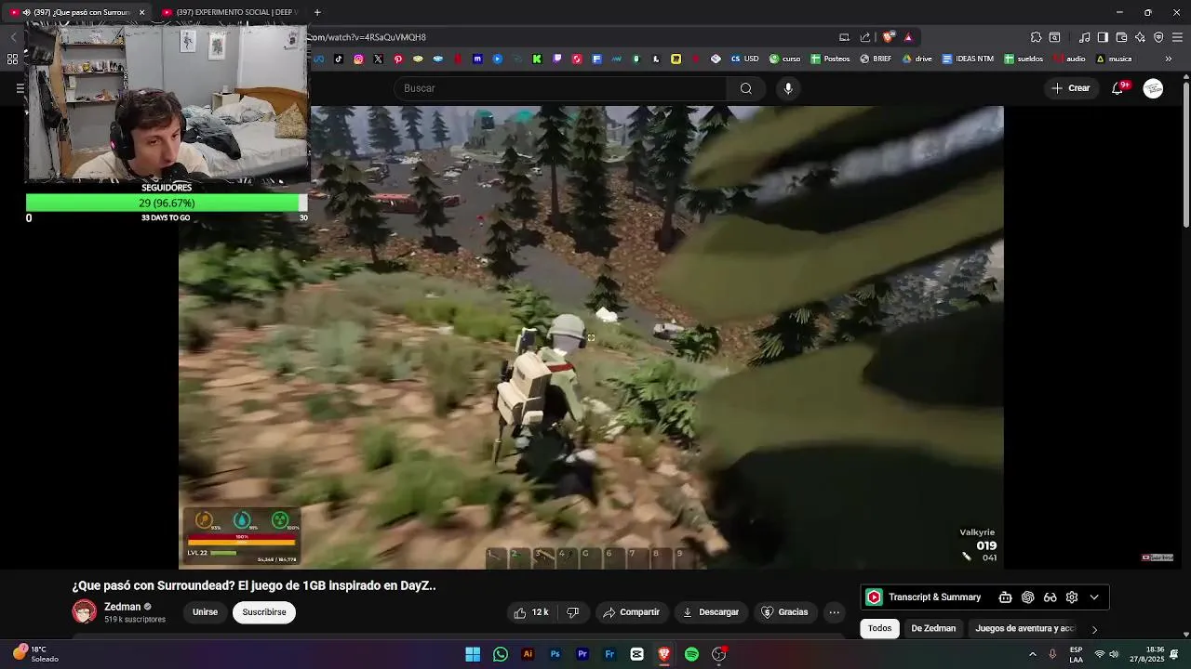Open Zedman channel name link
Viewport: 1191px width, 669px height.
pos(122,607)
